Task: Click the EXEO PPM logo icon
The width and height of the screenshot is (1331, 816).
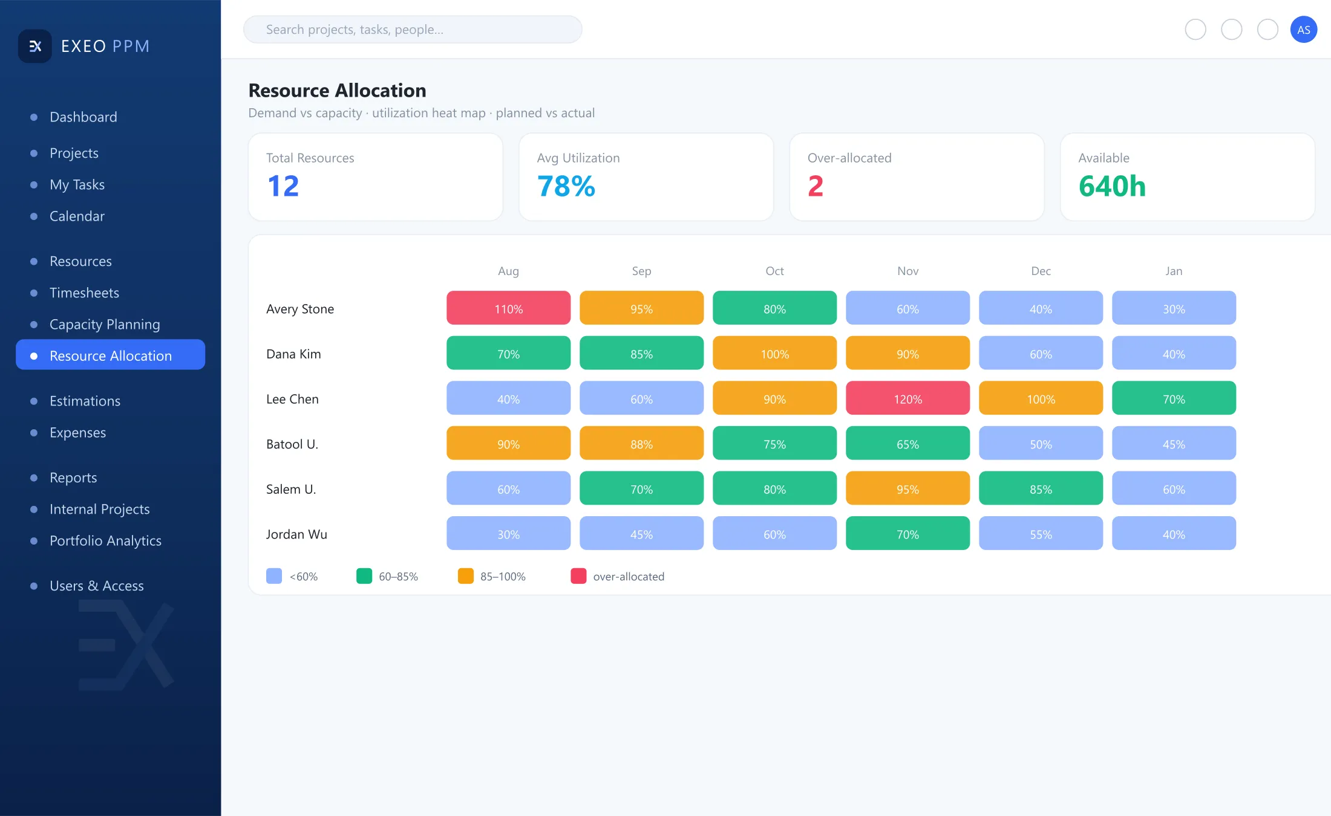Action: pos(35,46)
